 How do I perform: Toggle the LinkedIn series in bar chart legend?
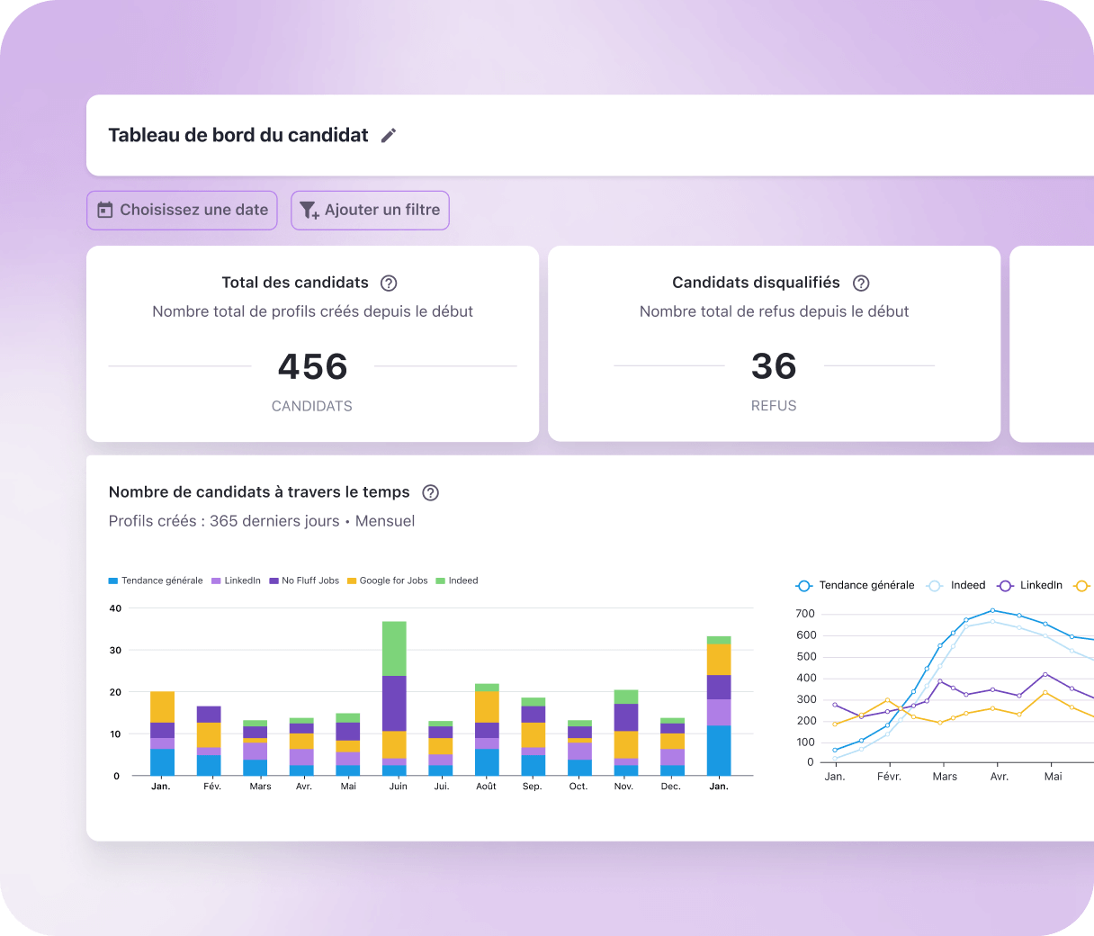pos(236,580)
